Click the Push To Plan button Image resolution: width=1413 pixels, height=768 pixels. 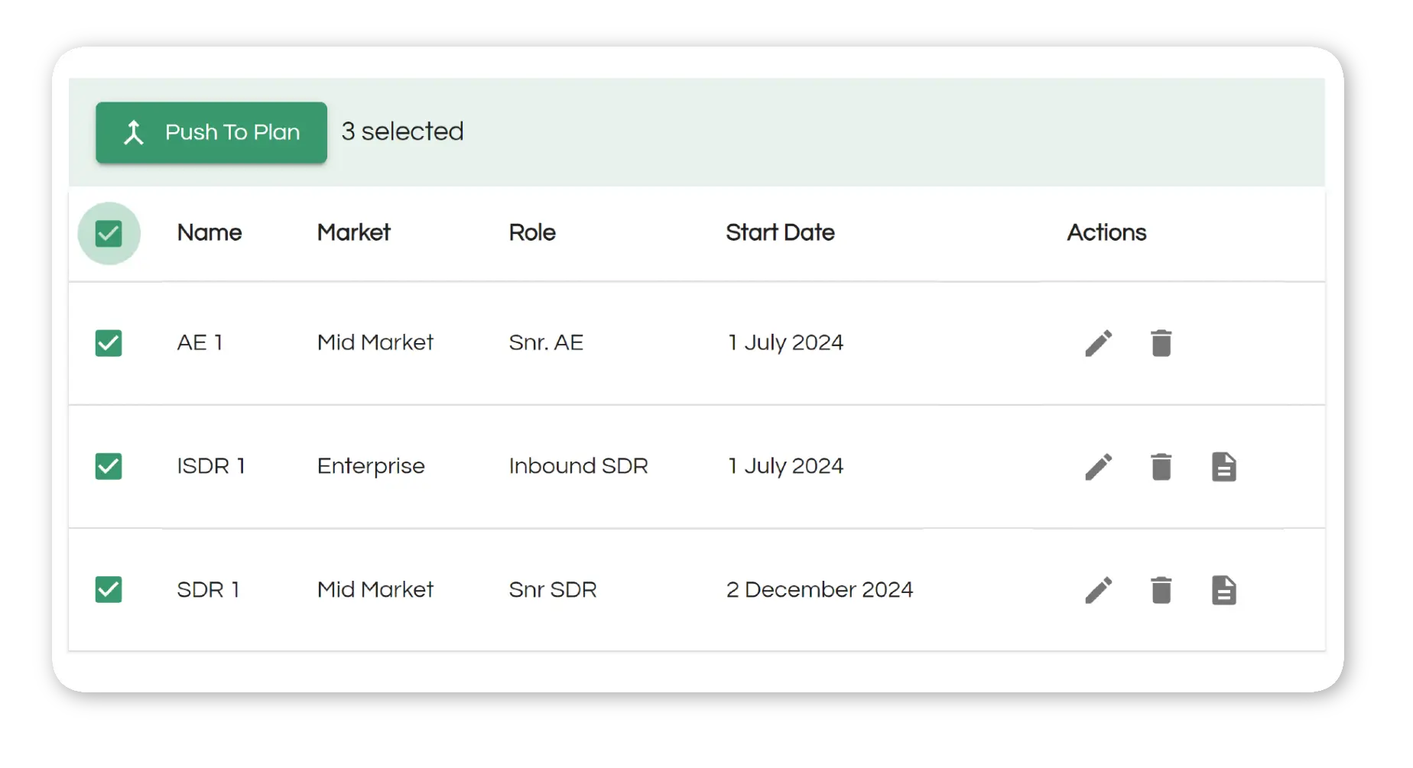pyautogui.click(x=212, y=132)
